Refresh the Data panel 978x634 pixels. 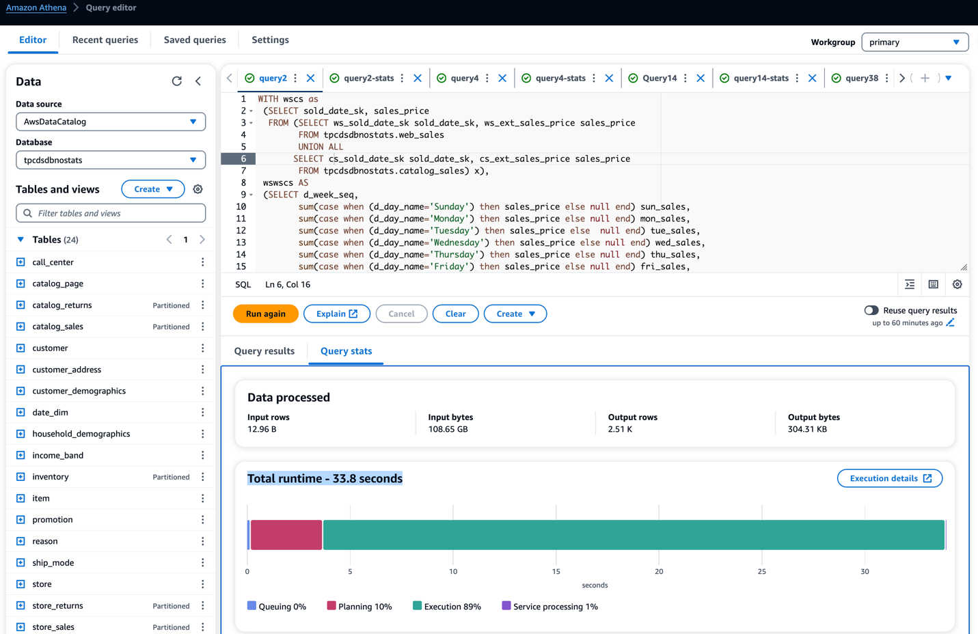(x=177, y=81)
